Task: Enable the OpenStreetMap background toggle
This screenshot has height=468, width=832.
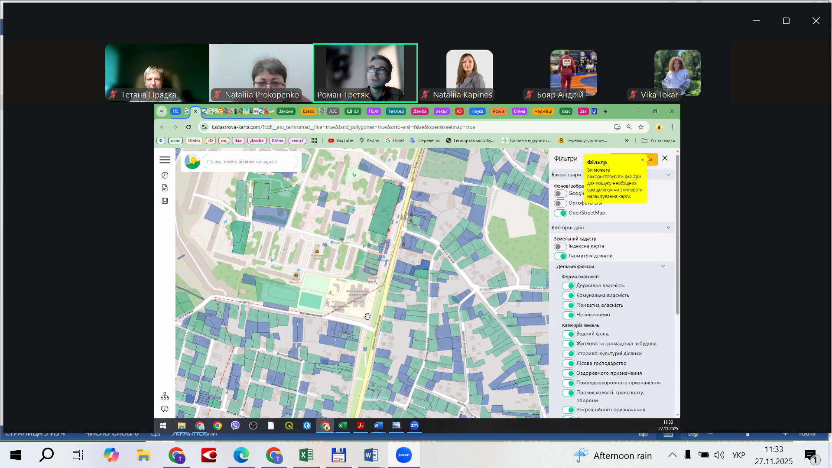Action: pos(560,213)
